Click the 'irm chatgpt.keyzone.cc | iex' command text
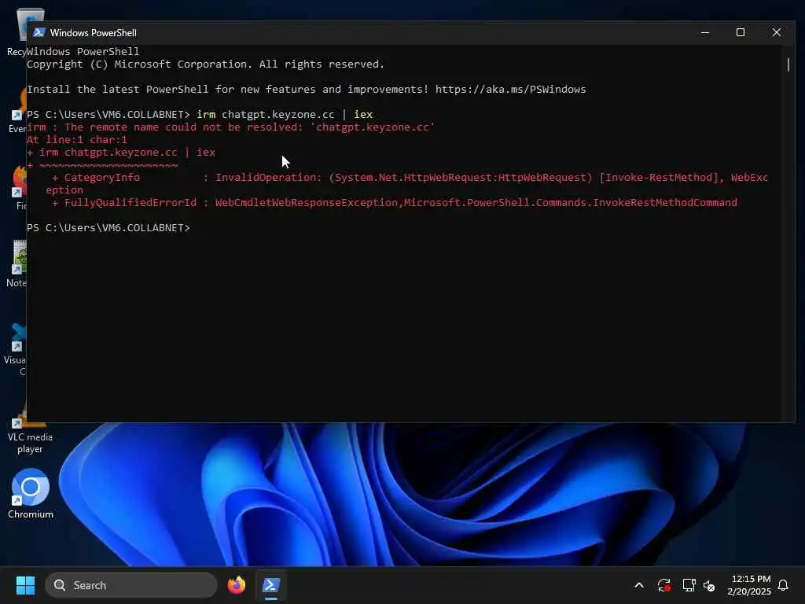 285,115
